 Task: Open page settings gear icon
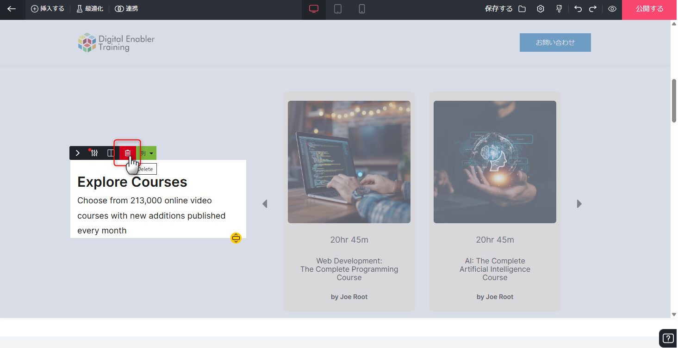[x=541, y=9]
